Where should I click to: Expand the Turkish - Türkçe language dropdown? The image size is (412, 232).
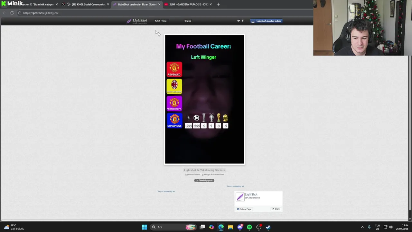tap(161, 21)
